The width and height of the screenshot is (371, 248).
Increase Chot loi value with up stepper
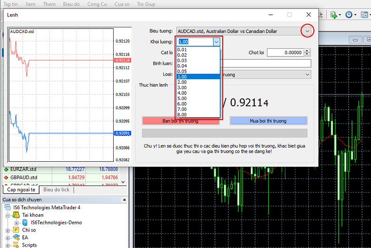(x=307, y=50)
